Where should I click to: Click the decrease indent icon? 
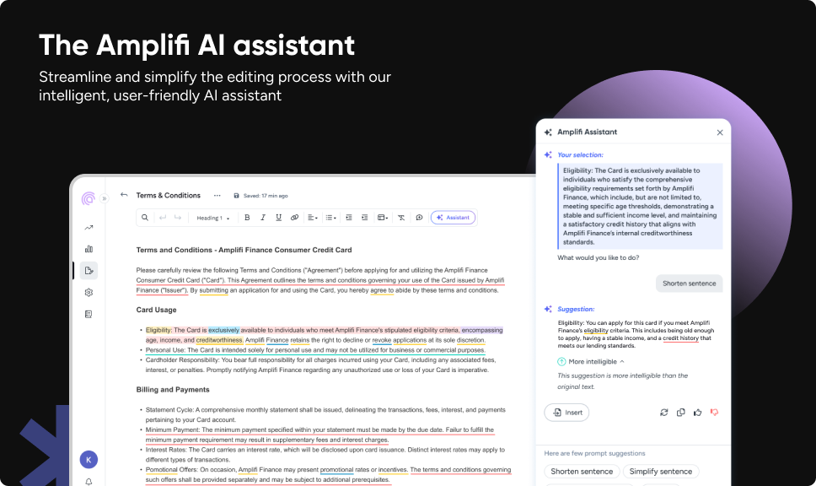(349, 217)
